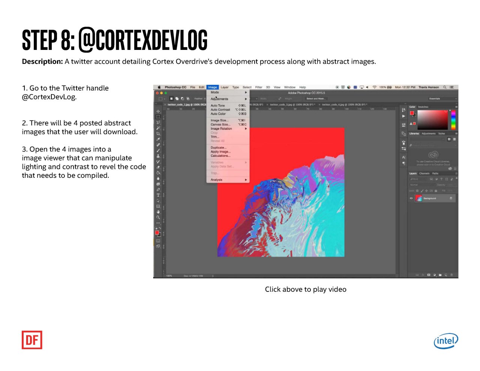Choose the Intersect with selection mode
Screen dimensions: 480x371
pos(187,99)
